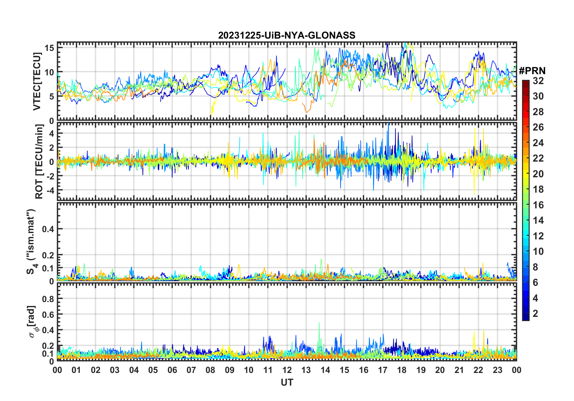Click the UT x-axis label

[287, 383]
